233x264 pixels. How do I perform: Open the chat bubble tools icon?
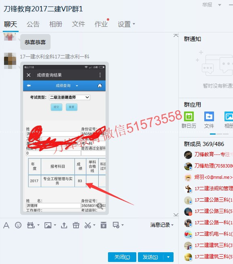coord(116,225)
